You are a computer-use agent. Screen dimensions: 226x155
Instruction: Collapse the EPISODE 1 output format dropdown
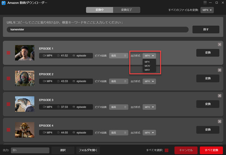pos(149,56)
